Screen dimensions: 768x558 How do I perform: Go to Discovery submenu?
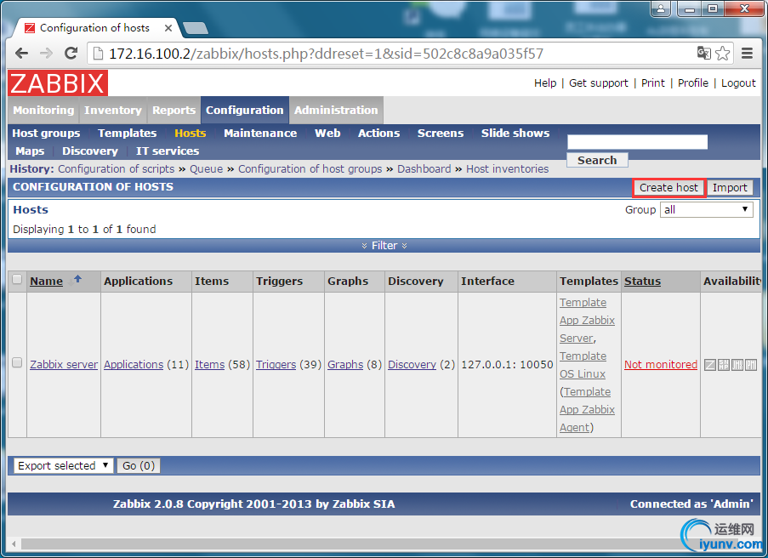pyautogui.click(x=90, y=151)
